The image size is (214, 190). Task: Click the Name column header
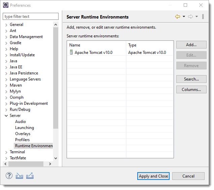97,45
